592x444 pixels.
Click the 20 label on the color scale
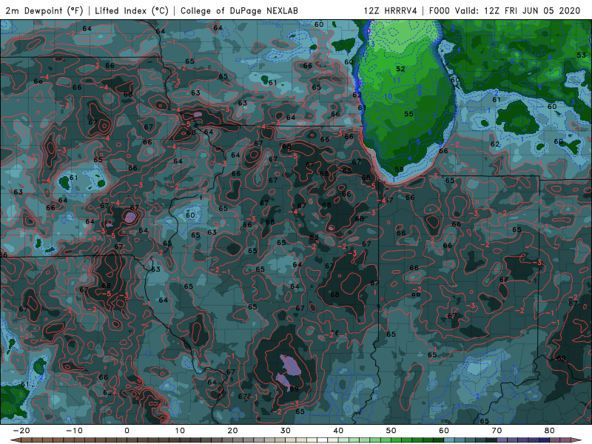[x=232, y=431]
